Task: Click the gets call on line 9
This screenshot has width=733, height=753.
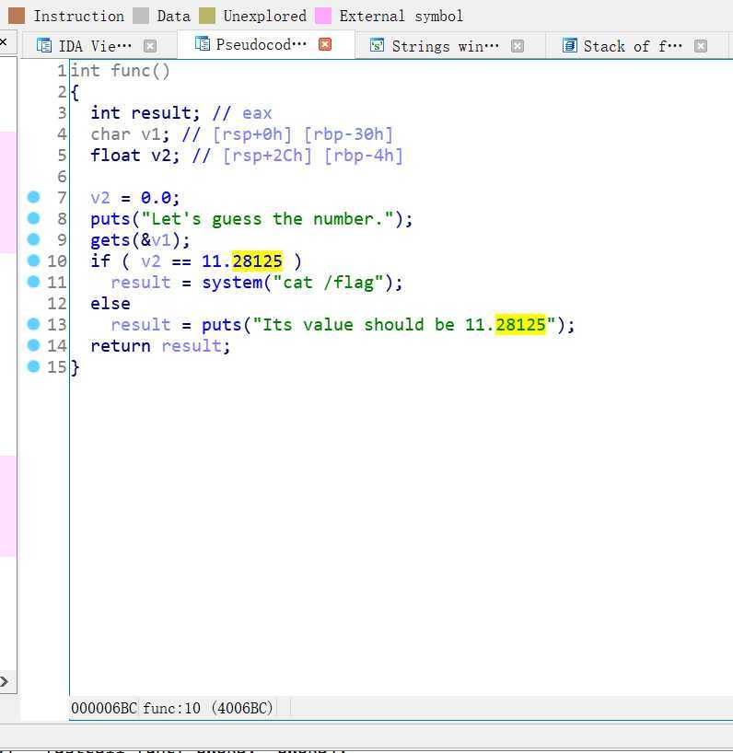Action: point(110,240)
